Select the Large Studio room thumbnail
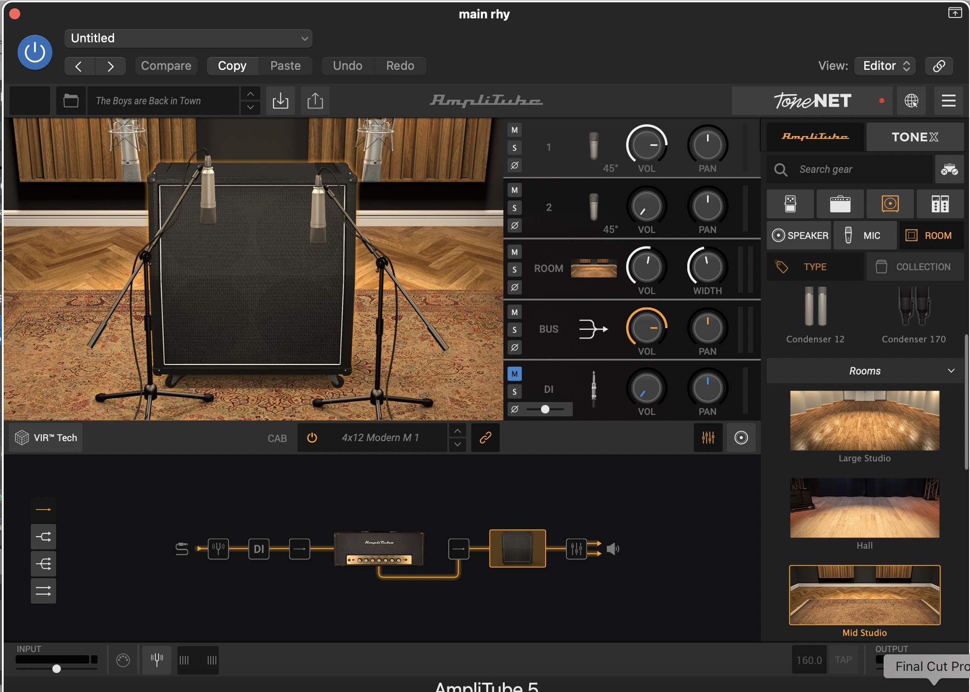970x692 pixels. click(x=865, y=420)
